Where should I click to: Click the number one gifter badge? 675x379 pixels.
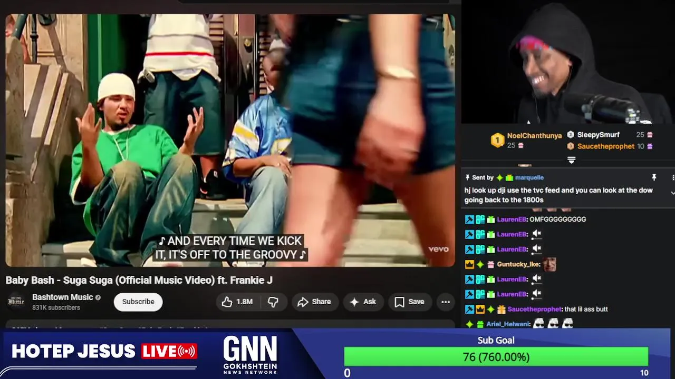coord(497,140)
